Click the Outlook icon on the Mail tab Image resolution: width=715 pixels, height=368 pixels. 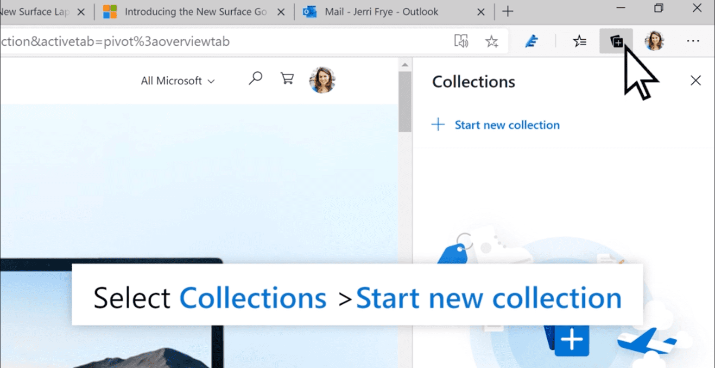[x=310, y=12]
